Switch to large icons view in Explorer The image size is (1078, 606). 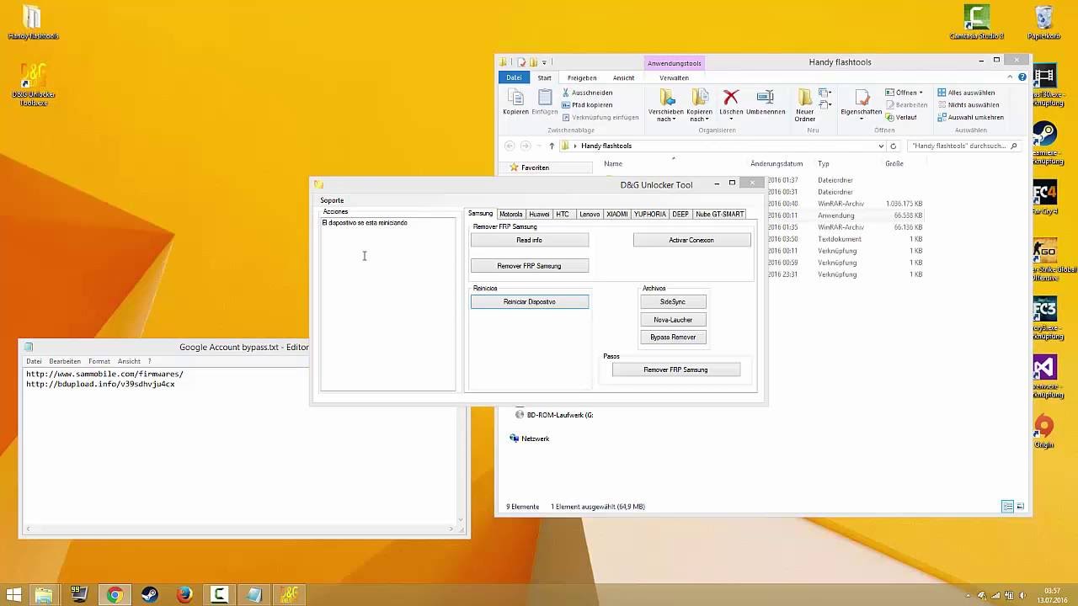(1021, 507)
